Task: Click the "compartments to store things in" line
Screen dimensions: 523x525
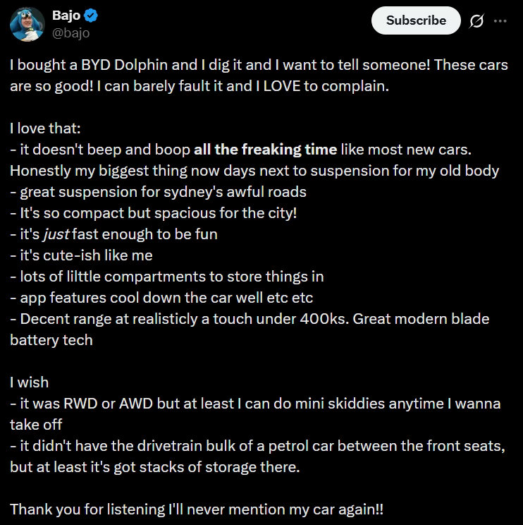Action: [x=166, y=277]
